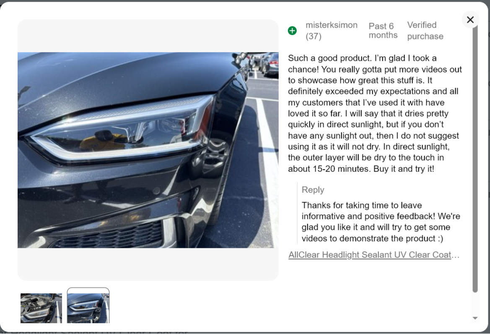This screenshot has height=334, width=490.
Task: Click the (37) feedback score
Action: pos(314,36)
